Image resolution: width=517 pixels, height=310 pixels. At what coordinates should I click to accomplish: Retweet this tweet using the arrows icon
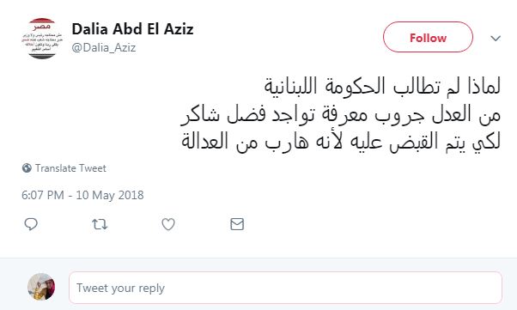point(100,224)
